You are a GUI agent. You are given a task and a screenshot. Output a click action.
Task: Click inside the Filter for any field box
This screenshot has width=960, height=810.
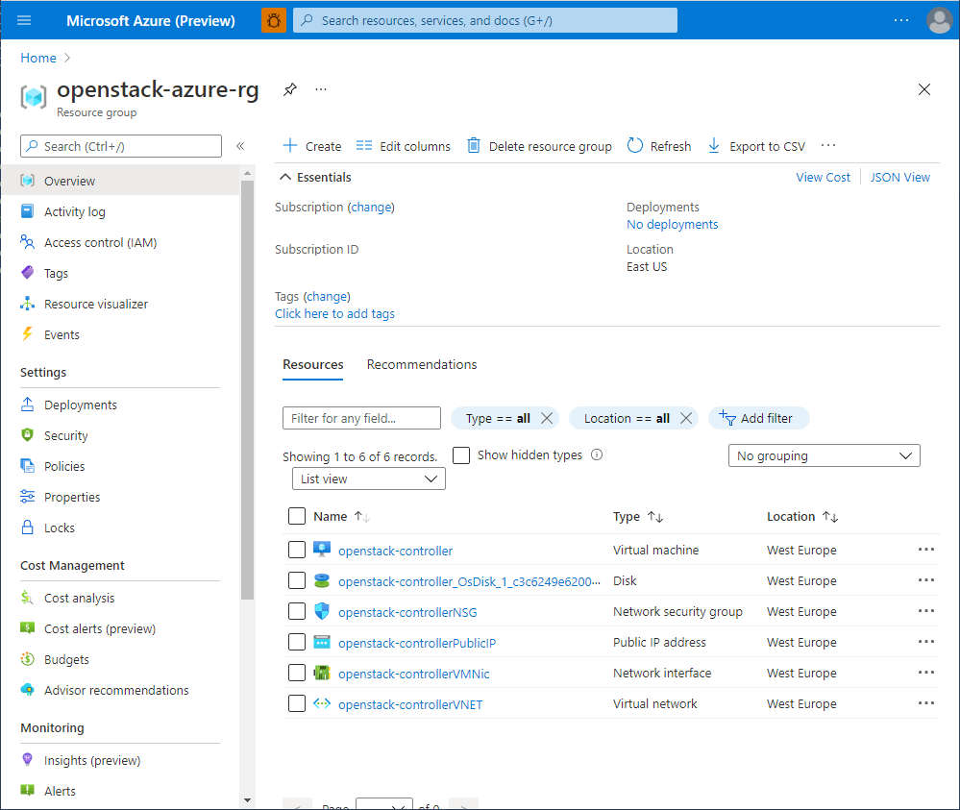tap(361, 417)
